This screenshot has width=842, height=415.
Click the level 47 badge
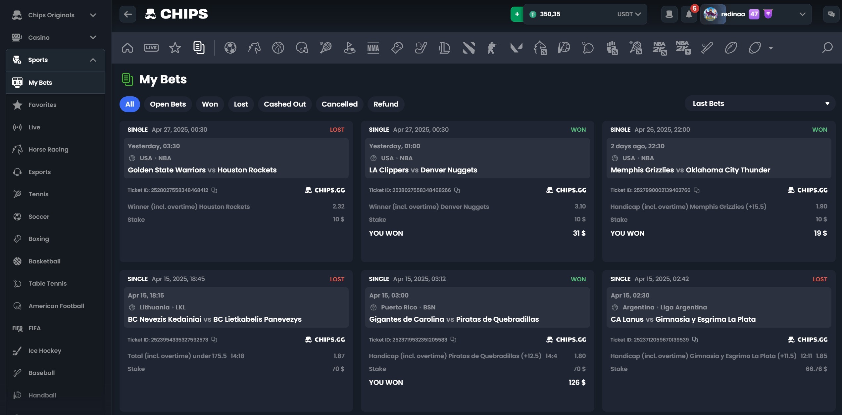tap(754, 14)
